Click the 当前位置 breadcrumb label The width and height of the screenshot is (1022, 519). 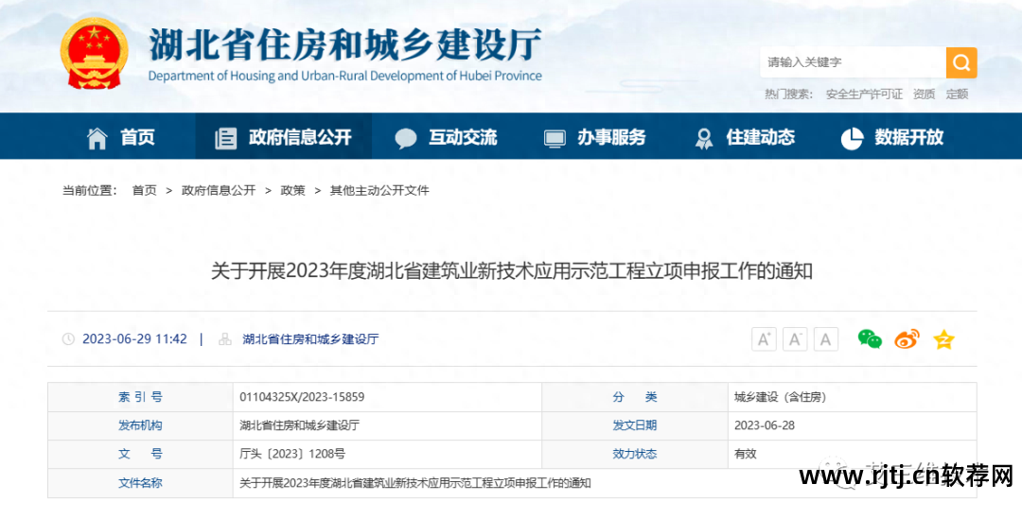[x=89, y=191]
